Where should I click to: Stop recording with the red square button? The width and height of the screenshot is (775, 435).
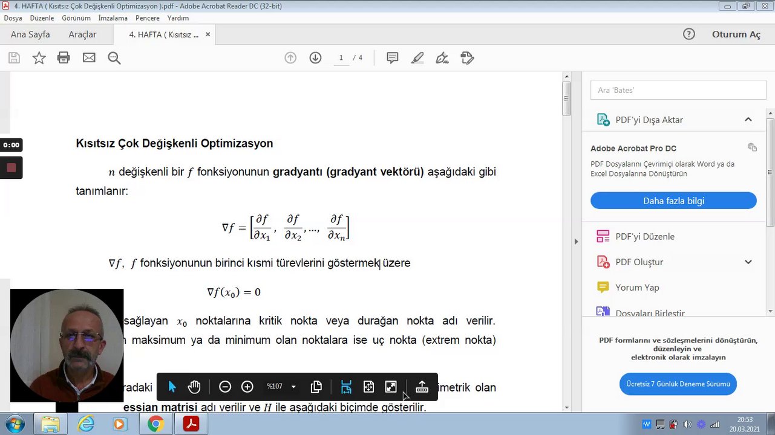click(11, 167)
